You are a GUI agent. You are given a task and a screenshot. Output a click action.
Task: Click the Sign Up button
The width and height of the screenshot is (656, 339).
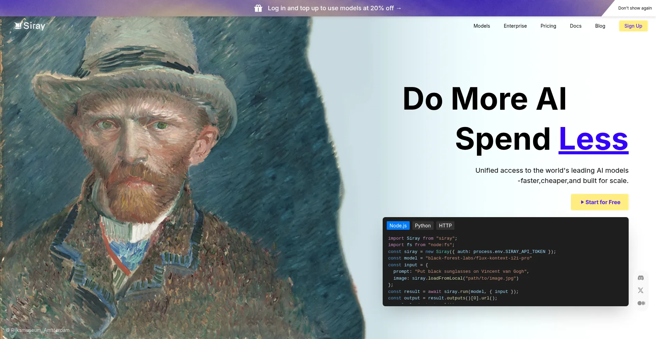(x=633, y=26)
